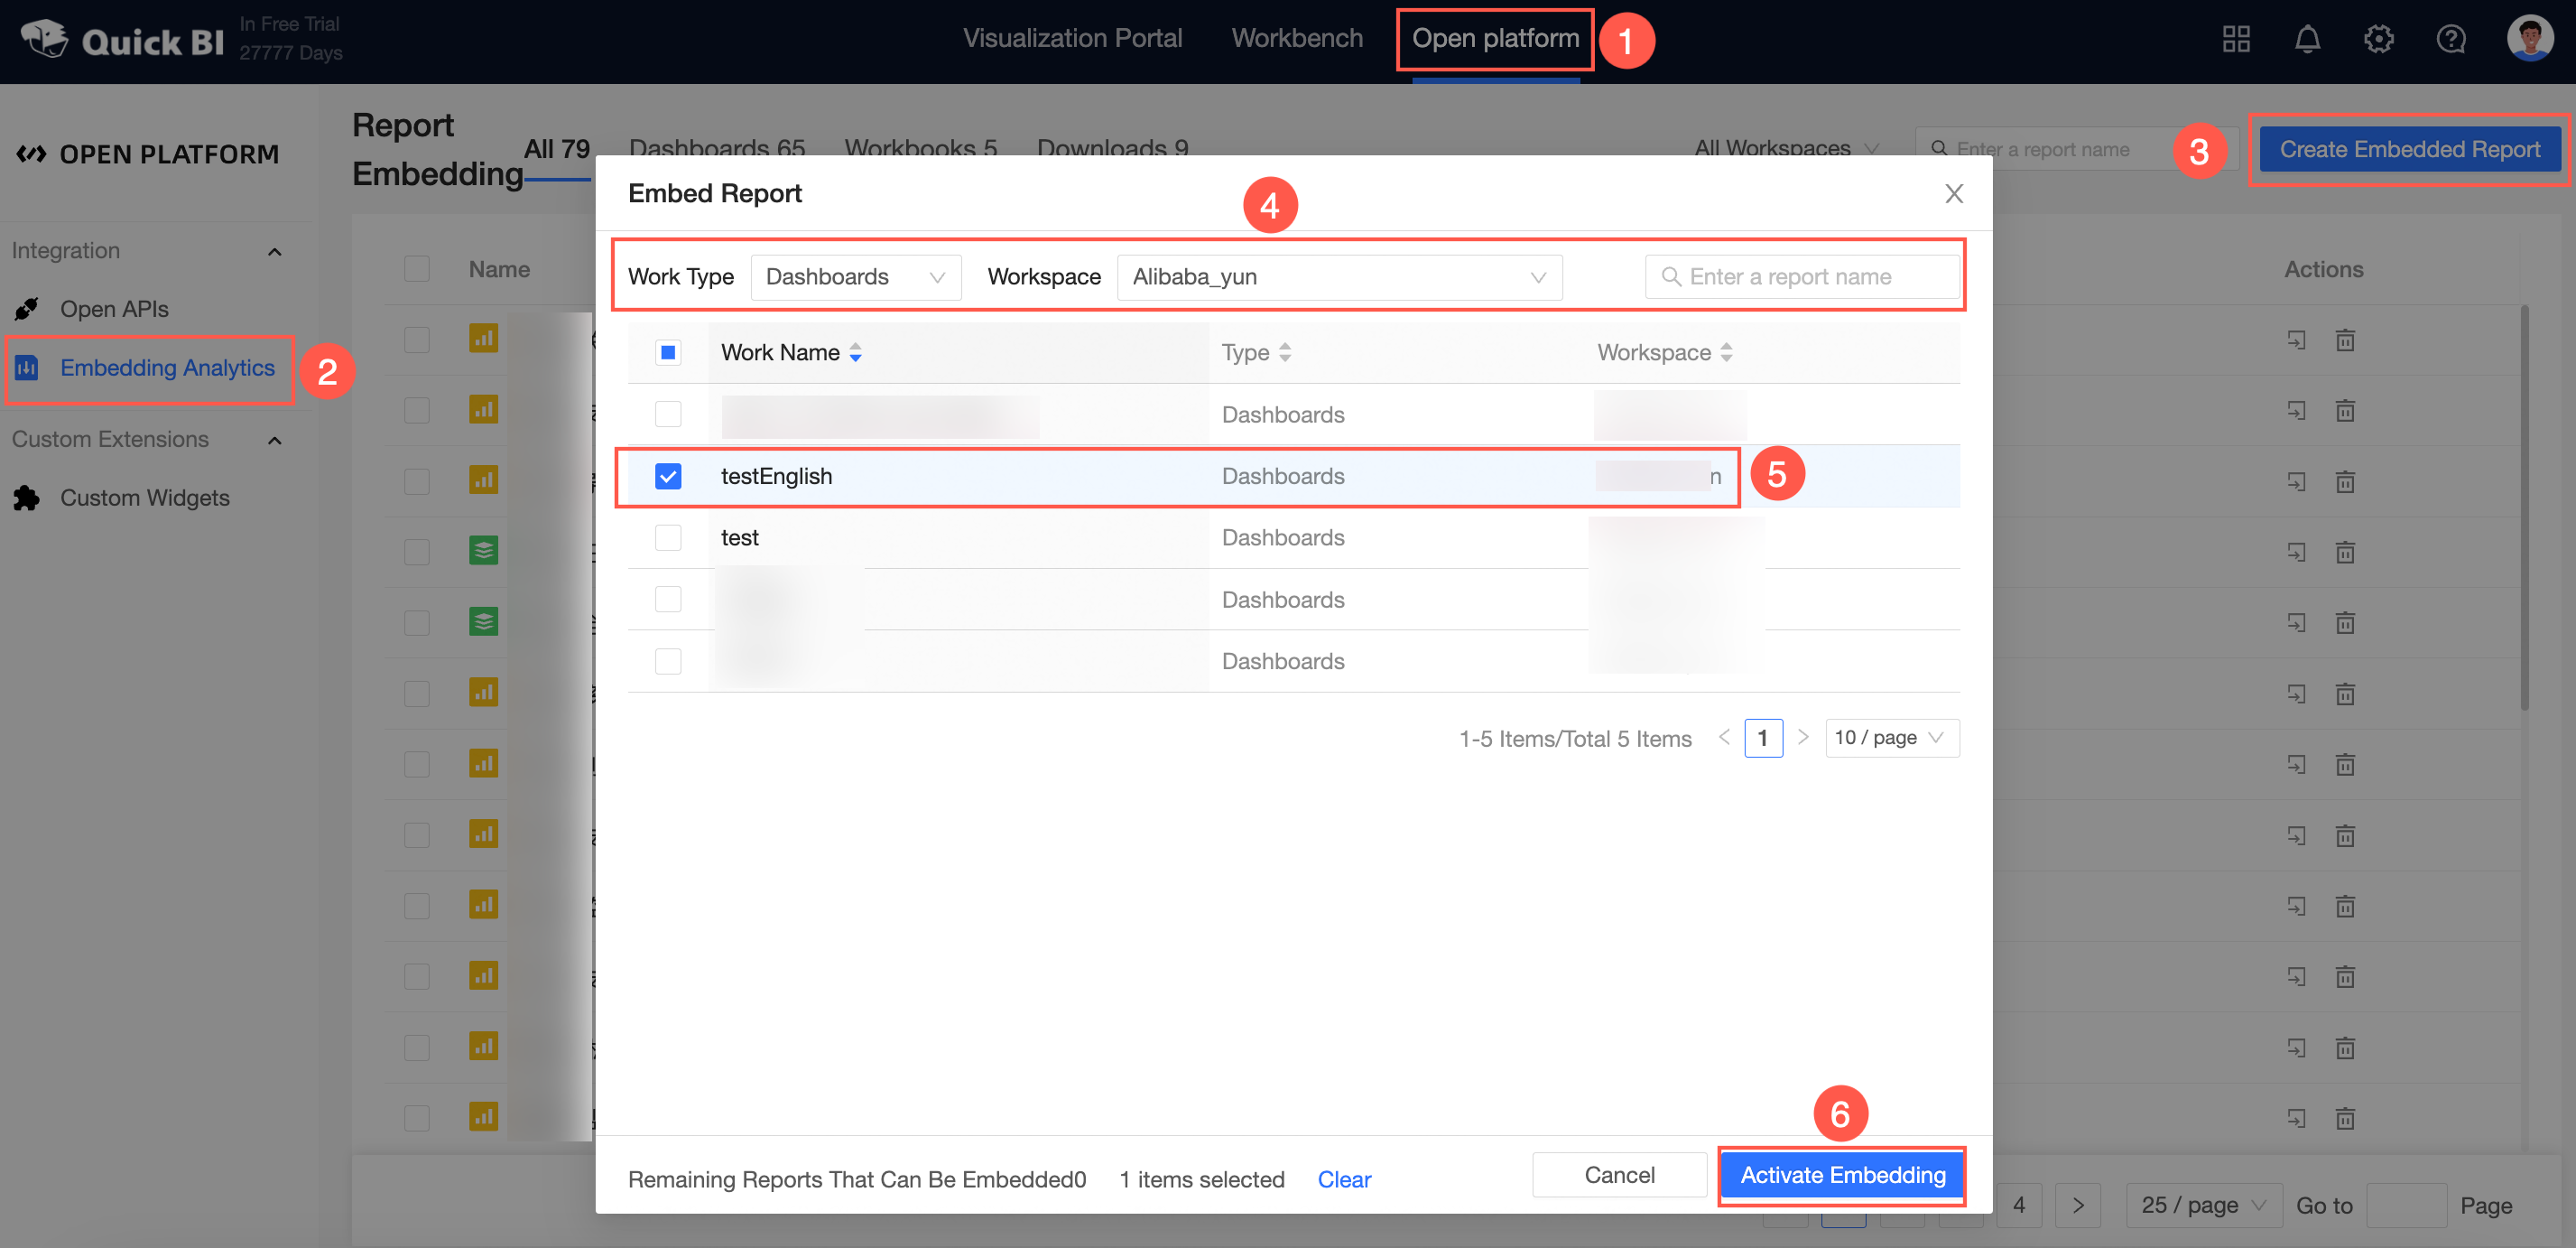The width and height of the screenshot is (2576, 1248).
Task: Click the notification bell icon
Action: [x=2306, y=39]
